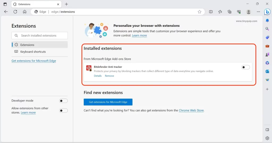
Task: Open sidebar Get extensions for Microsoft Edge link
Action: 34,61
